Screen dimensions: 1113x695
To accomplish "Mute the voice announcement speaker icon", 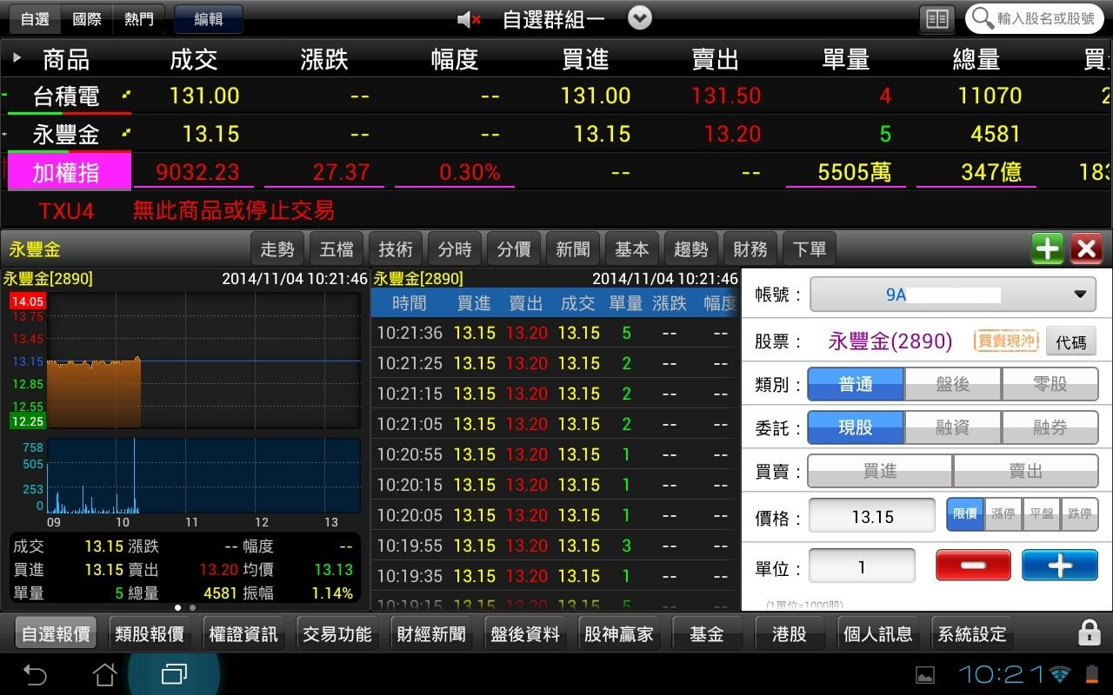I will tap(467, 18).
